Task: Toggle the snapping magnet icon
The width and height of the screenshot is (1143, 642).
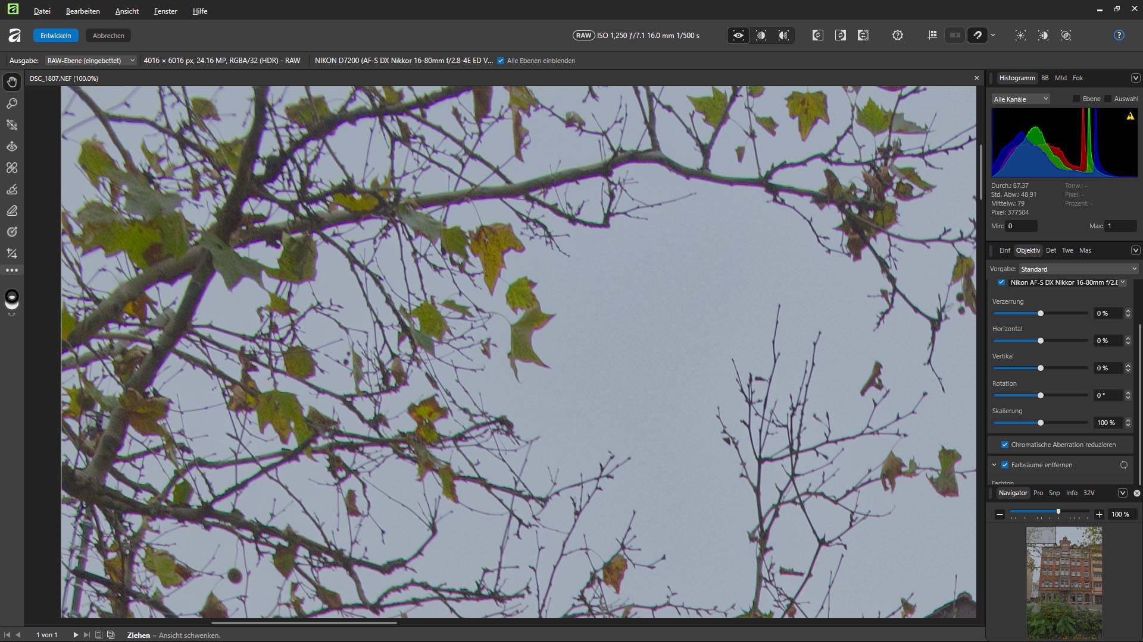Action: click(x=977, y=36)
